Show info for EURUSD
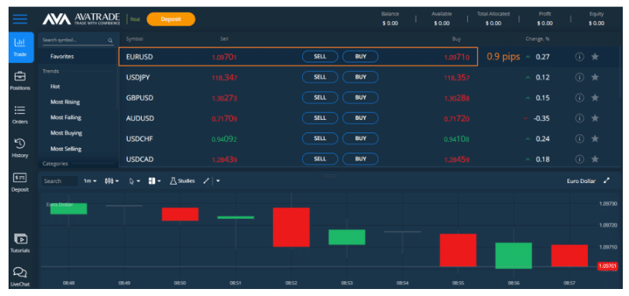The image size is (629, 296). 579,57
